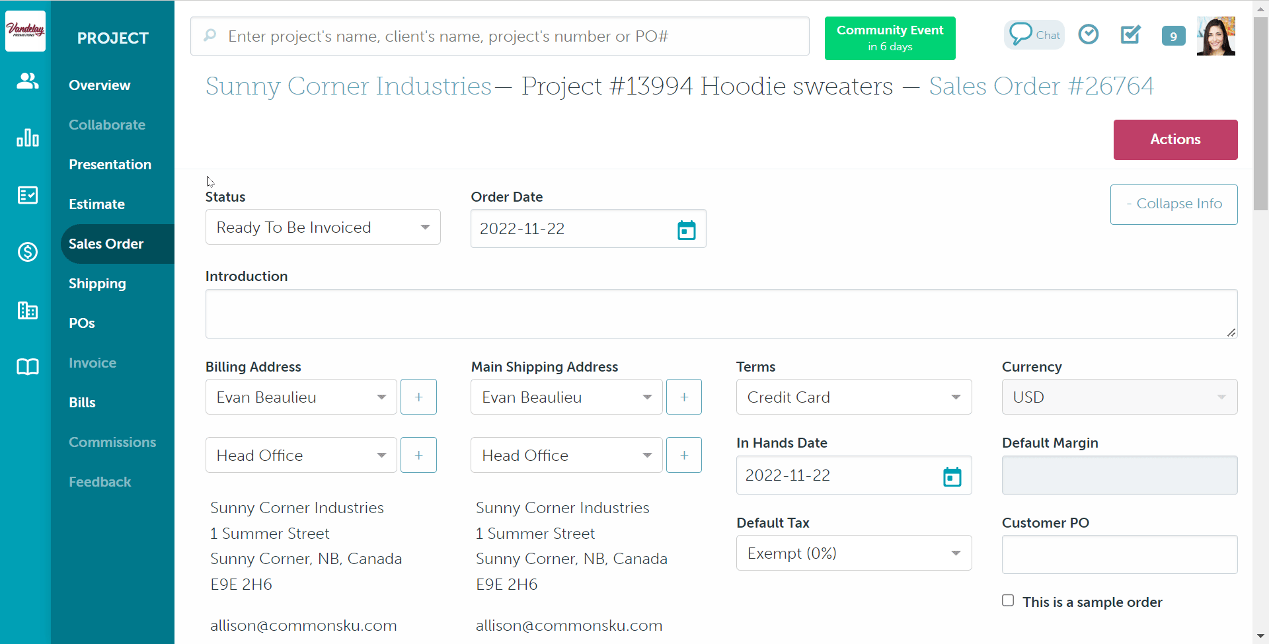Open the Sunny Corner Industries client link
Image resolution: width=1269 pixels, height=644 pixels.
tap(348, 86)
